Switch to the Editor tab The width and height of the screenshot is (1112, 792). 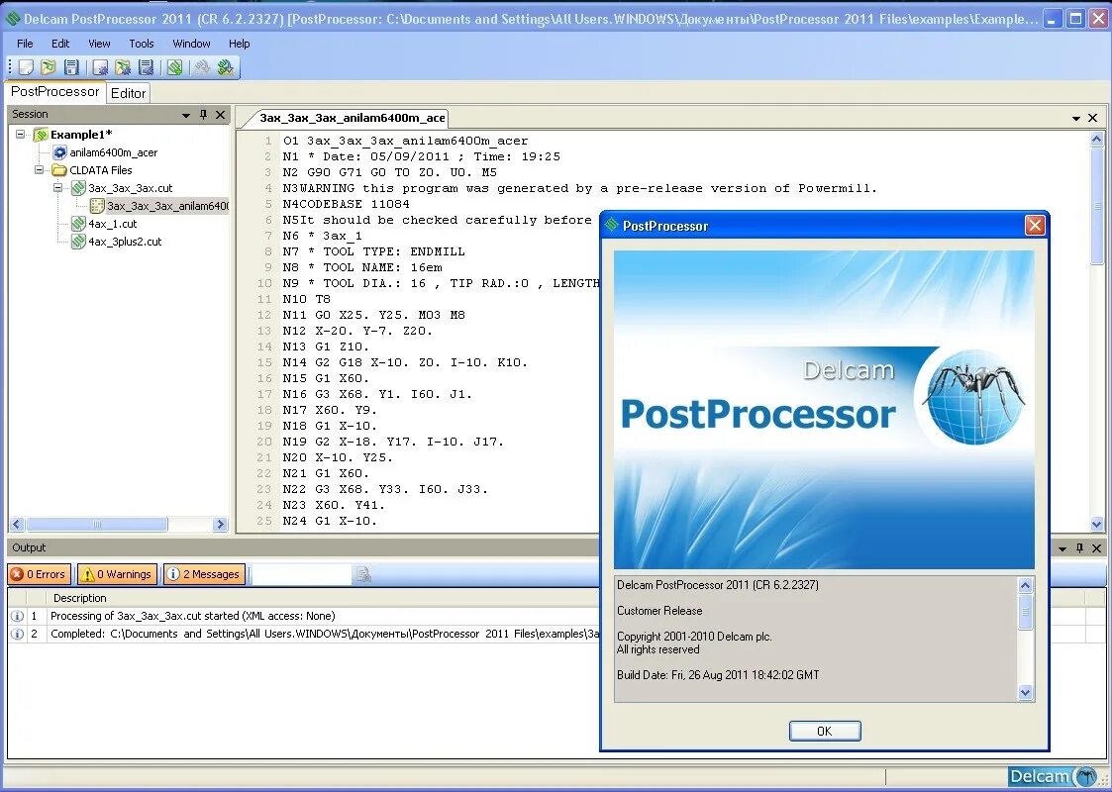(x=129, y=93)
